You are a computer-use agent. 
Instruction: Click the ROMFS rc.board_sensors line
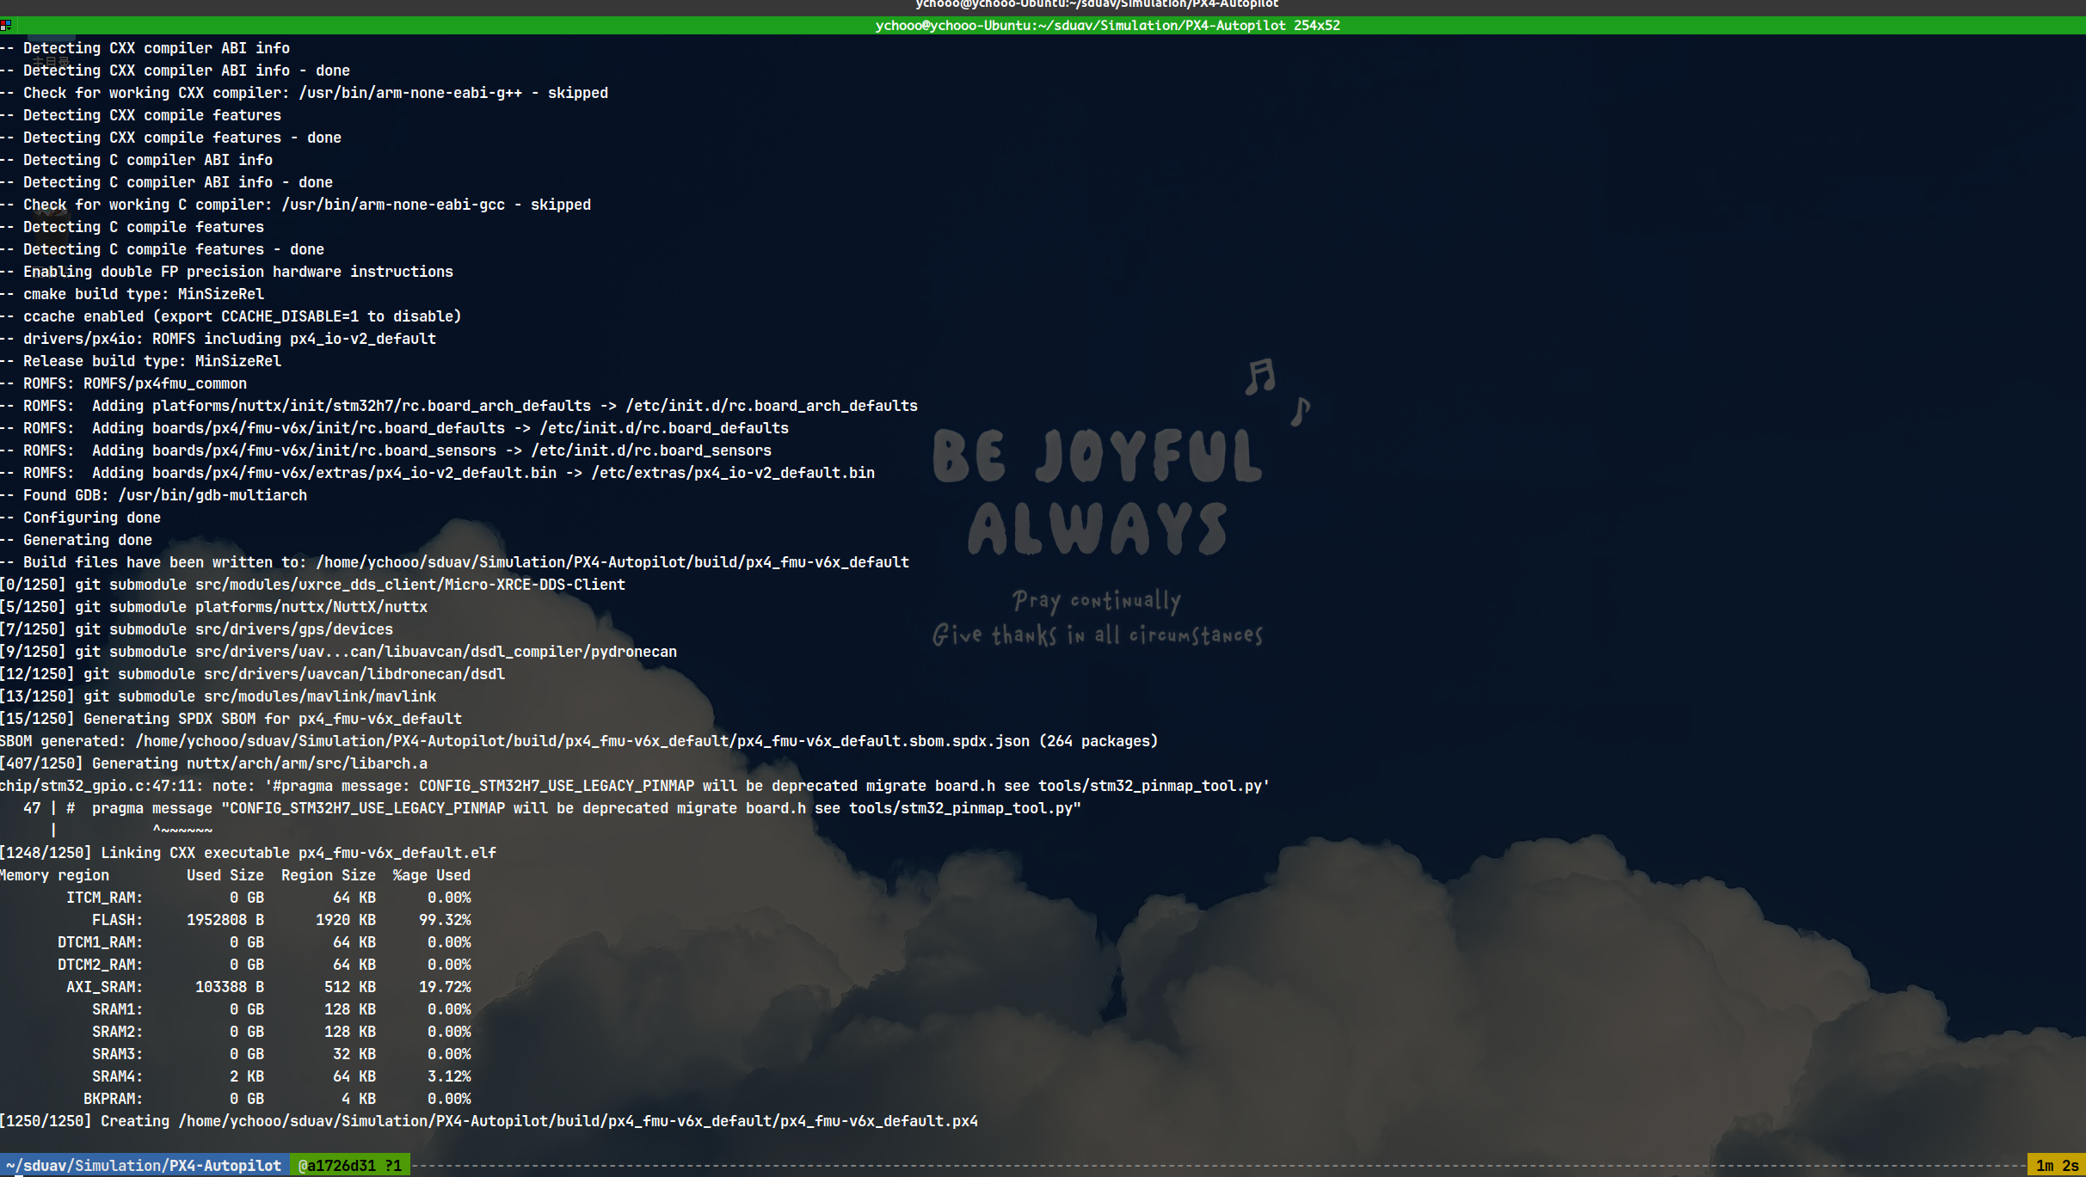pos(386,451)
